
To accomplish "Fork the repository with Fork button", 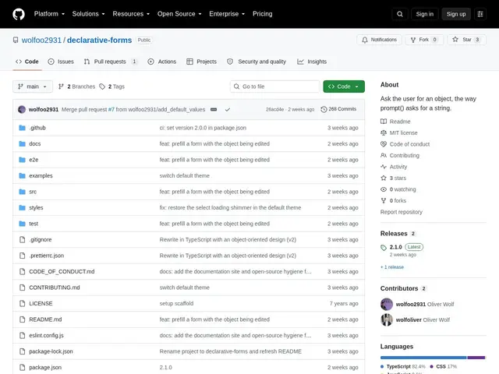I will pyautogui.click(x=424, y=40).
